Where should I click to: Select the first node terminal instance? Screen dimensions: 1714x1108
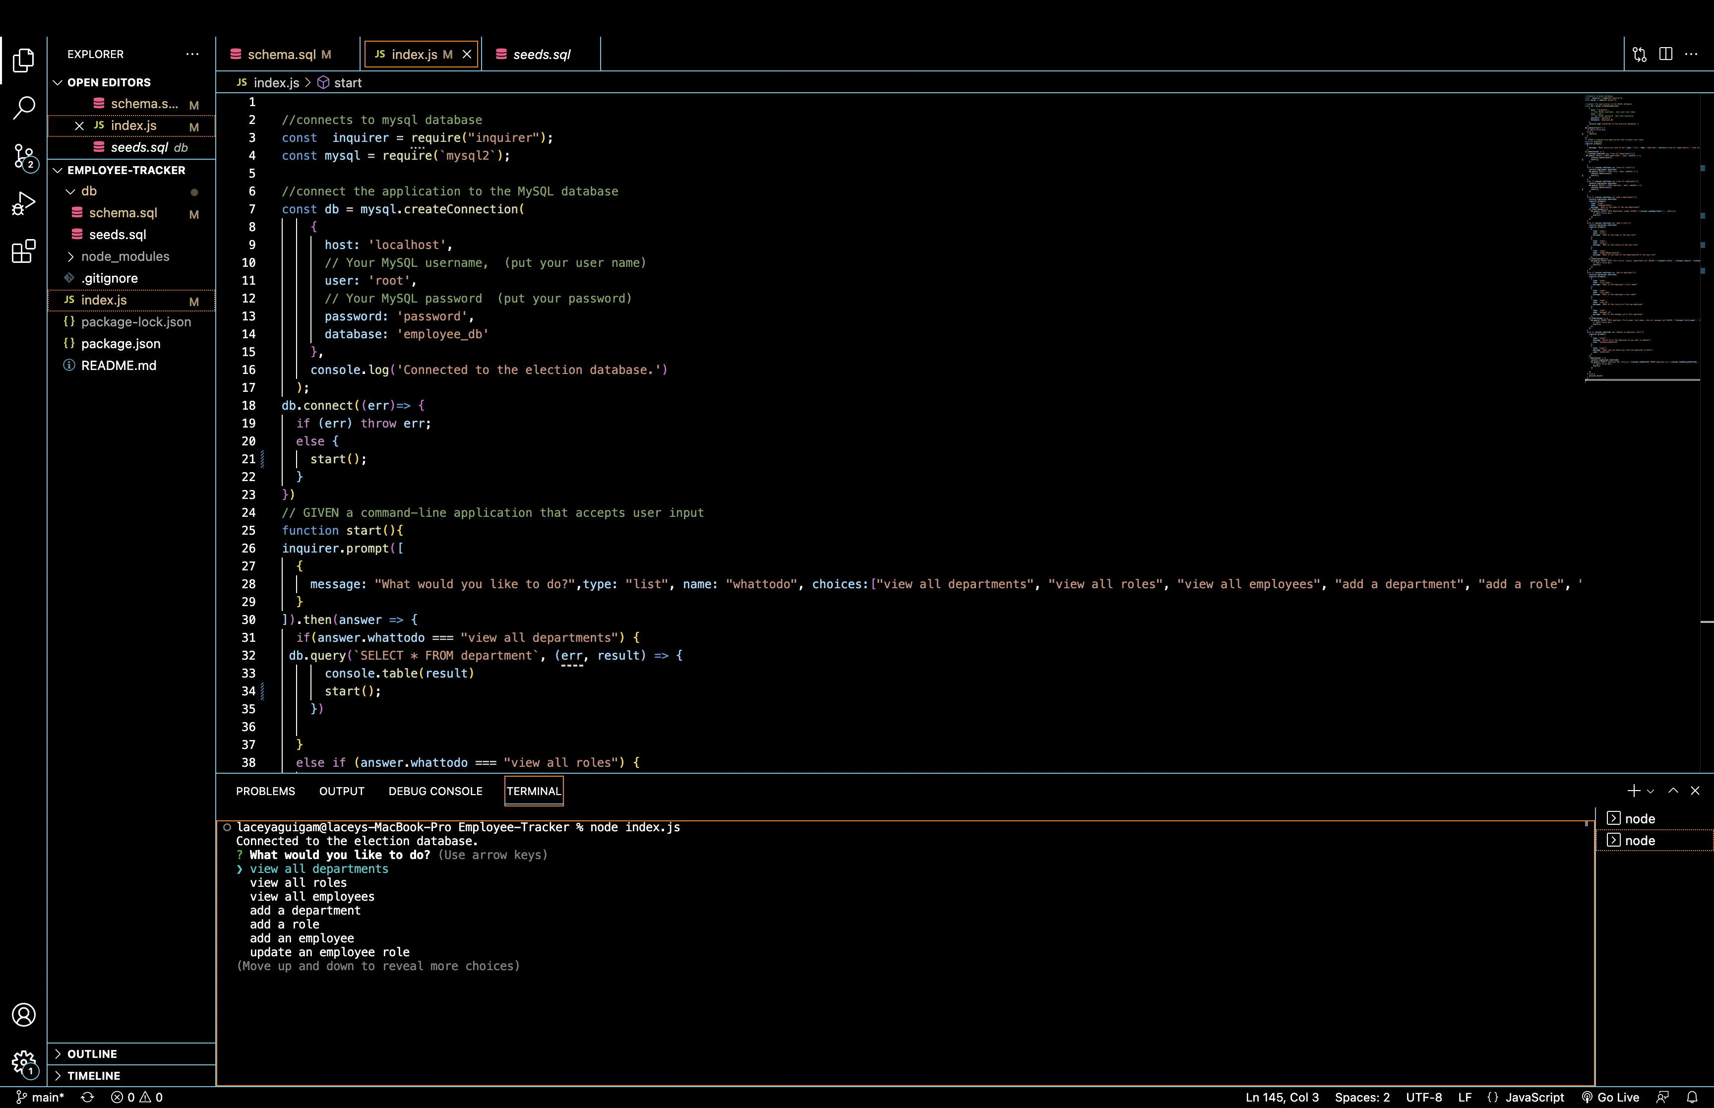point(1654,819)
